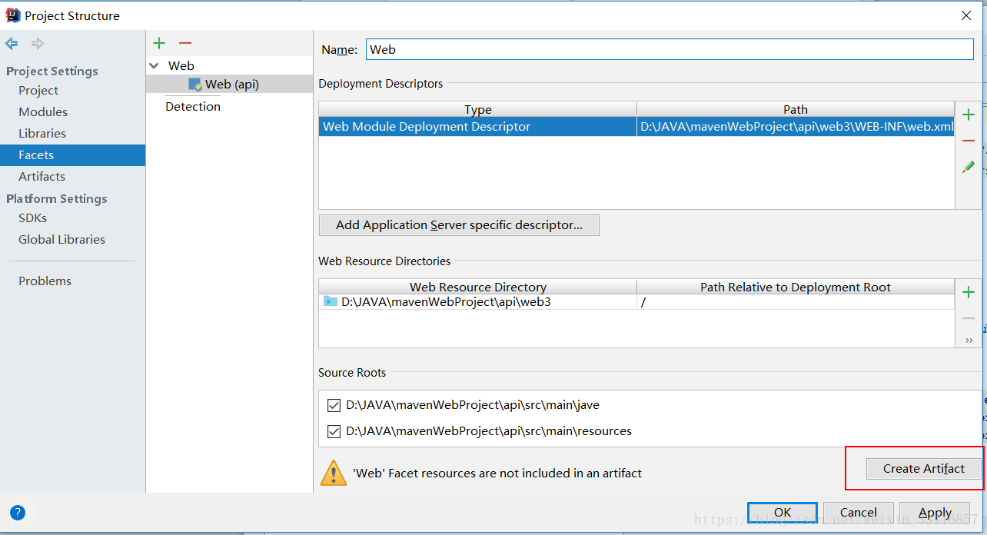This screenshot has width=987, height=535.
Task: Add a deployment descriptor with plus icon
Action: pos(969,115)
